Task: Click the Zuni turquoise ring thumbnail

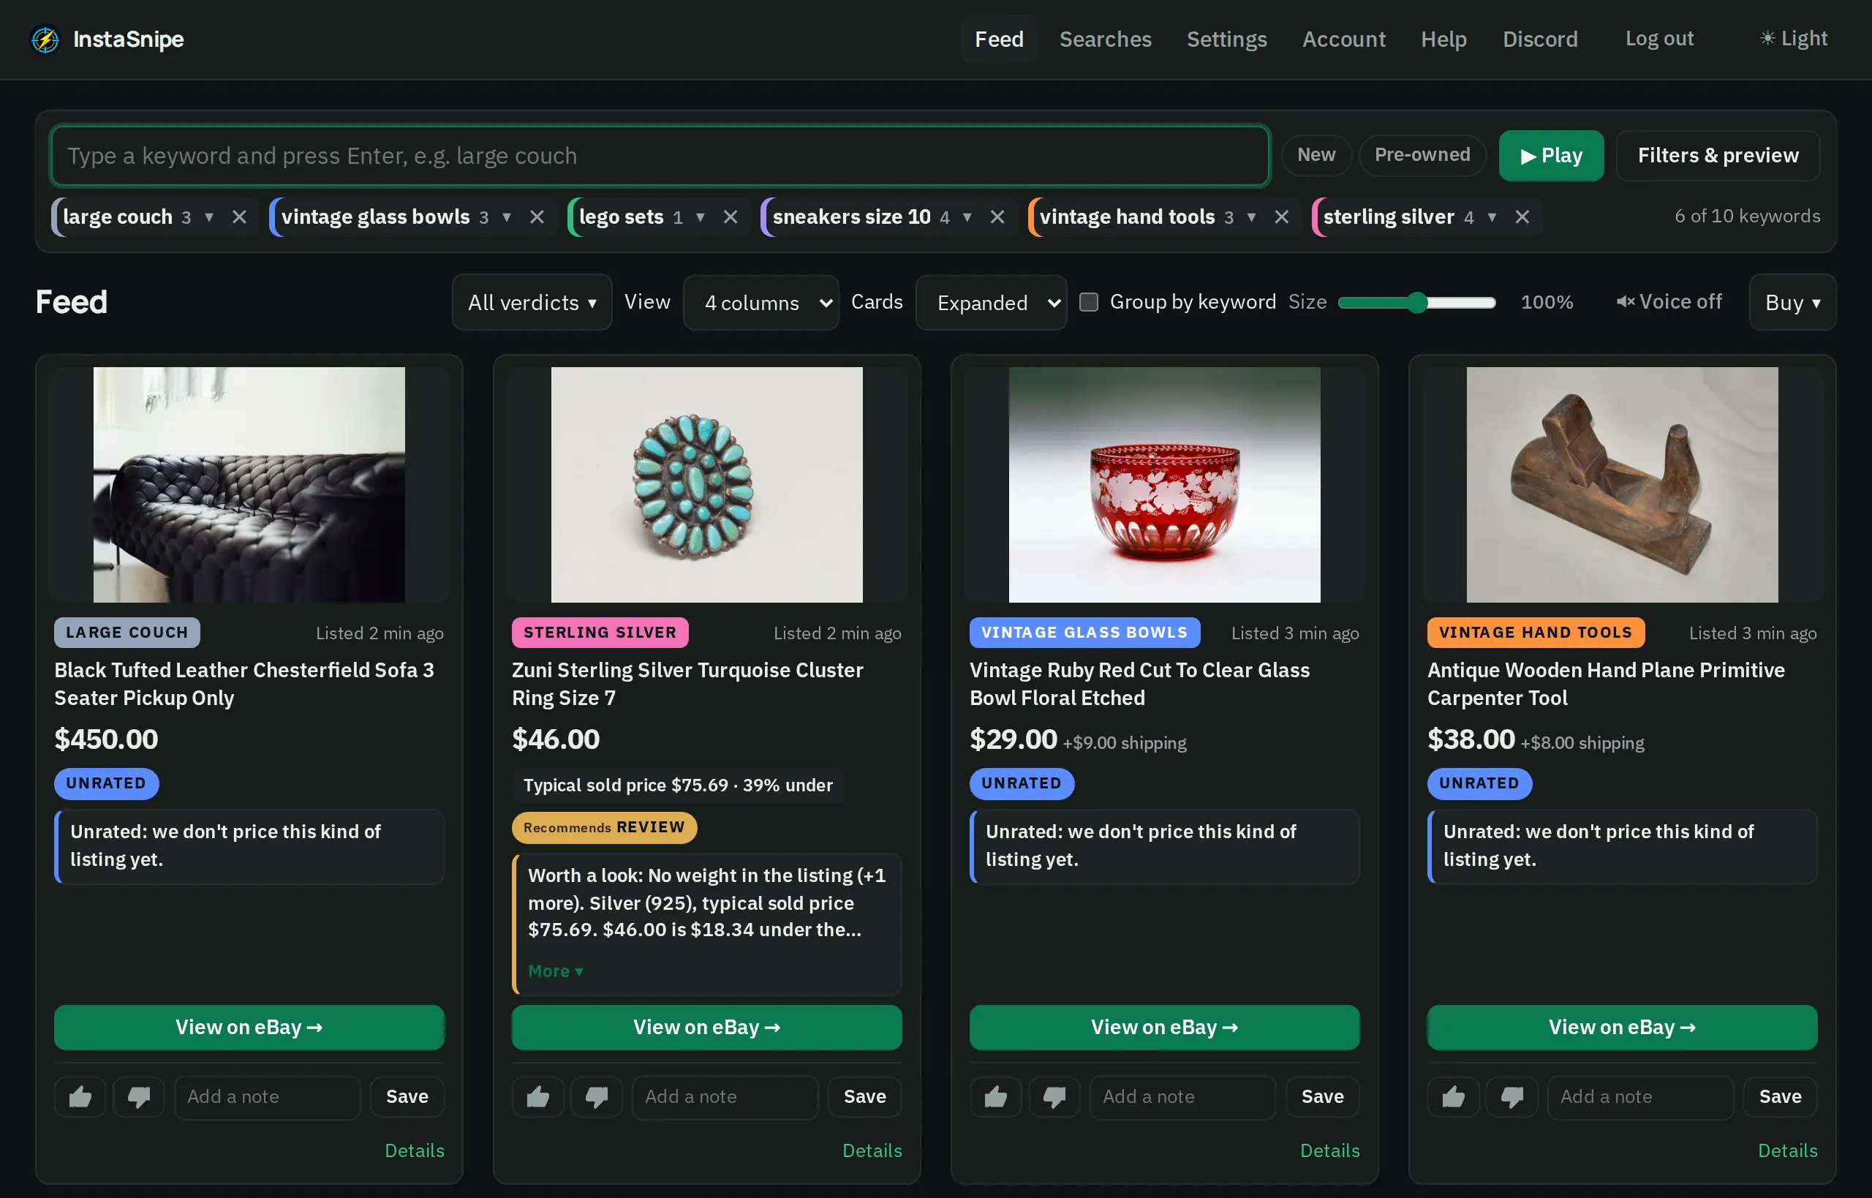Action: (x=706, y=485)
